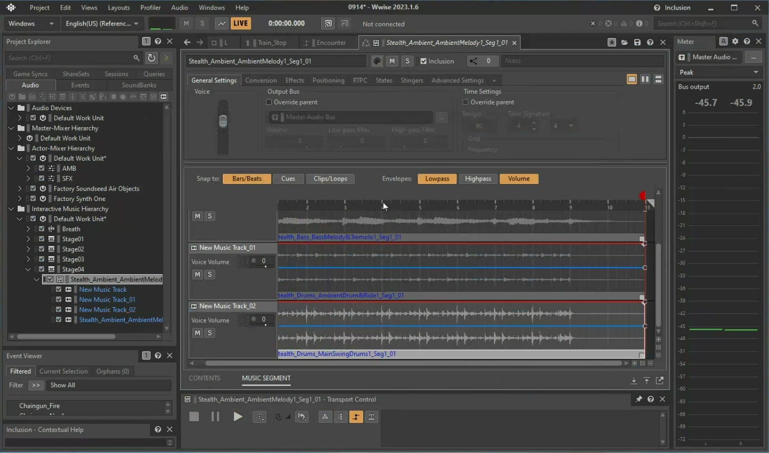
Task: Switch to the Positioning tab
Action: click(328, 81)
